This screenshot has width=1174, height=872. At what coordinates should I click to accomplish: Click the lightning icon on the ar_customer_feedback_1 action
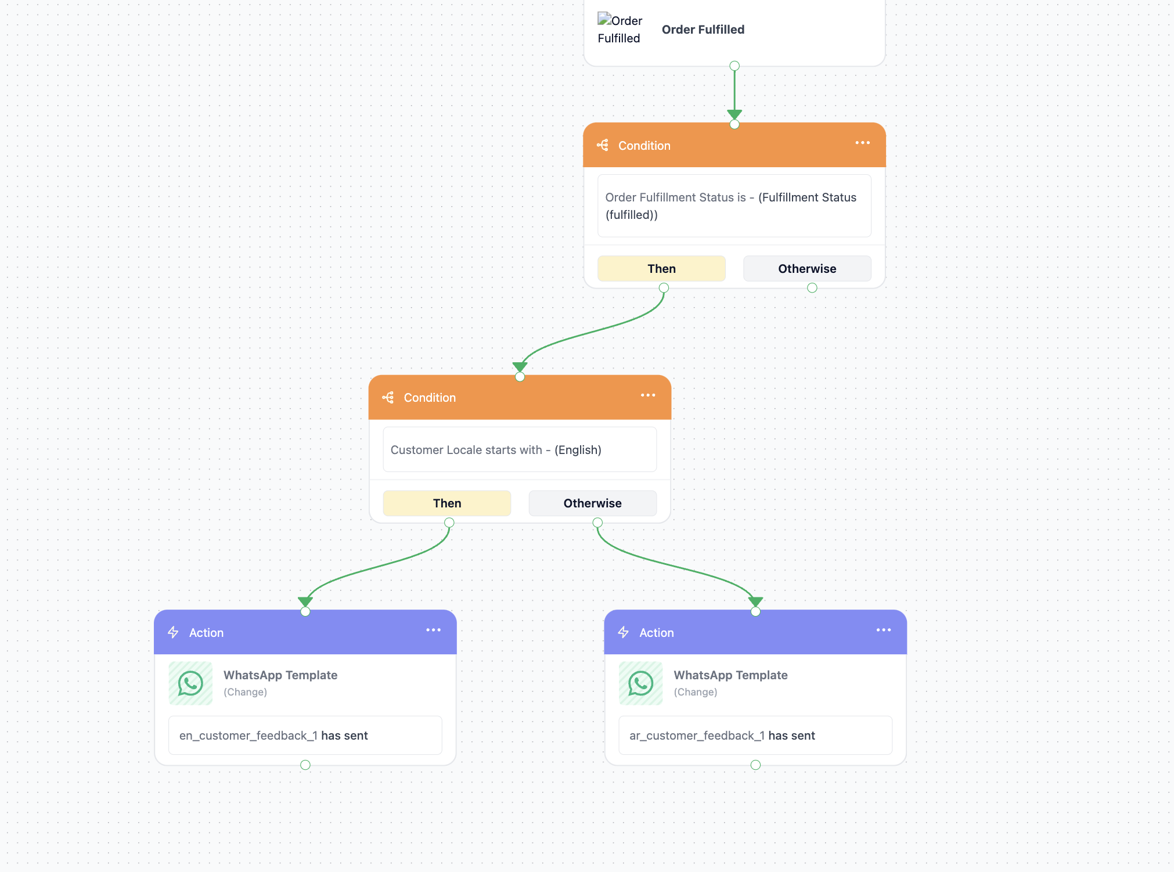coord(624,632)
